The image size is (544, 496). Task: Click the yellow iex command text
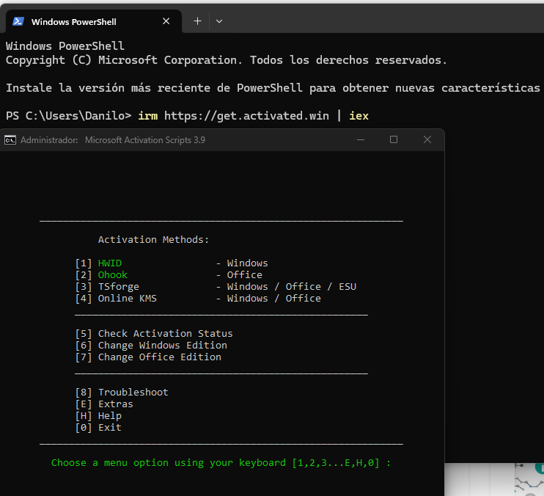point(358,116)
